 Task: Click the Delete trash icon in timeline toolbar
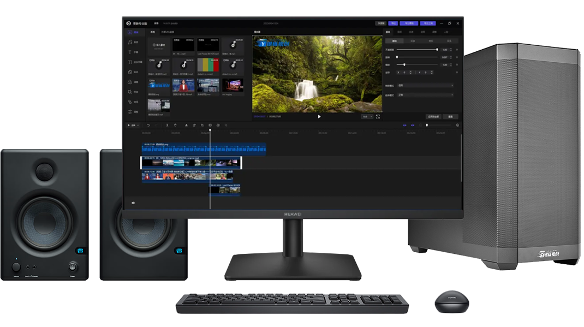tap(175, 125)
